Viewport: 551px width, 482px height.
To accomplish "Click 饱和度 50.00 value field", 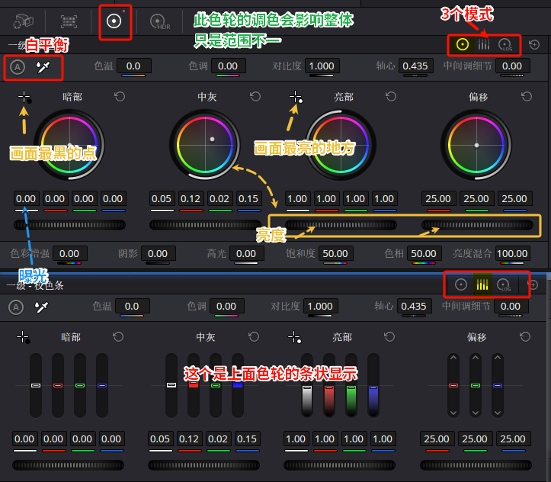I will [335, 254].
